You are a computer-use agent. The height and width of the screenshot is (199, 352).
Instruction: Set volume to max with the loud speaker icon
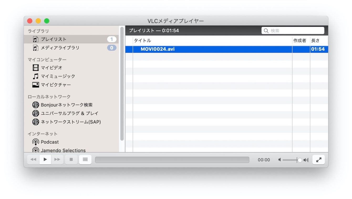[306, 160]
